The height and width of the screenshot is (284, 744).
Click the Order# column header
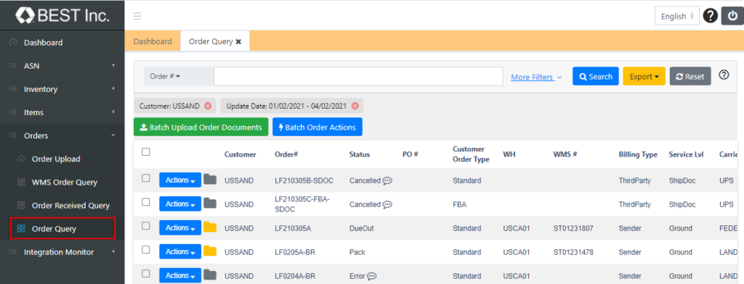point(286,154)
